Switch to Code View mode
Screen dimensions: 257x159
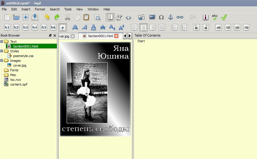tap(128, 17)
